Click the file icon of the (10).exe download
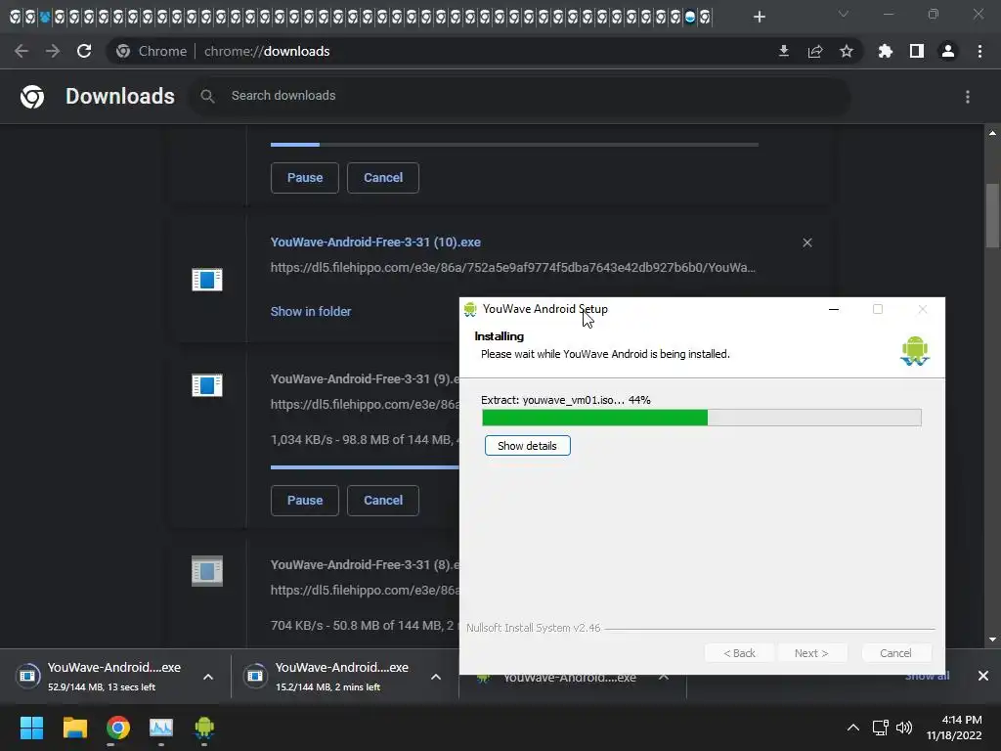1001x751 pixels. click(x=207, y=279)
